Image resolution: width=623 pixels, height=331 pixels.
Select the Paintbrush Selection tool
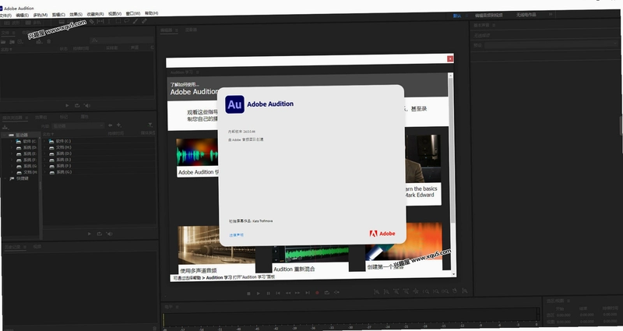(x=136, y=21)
